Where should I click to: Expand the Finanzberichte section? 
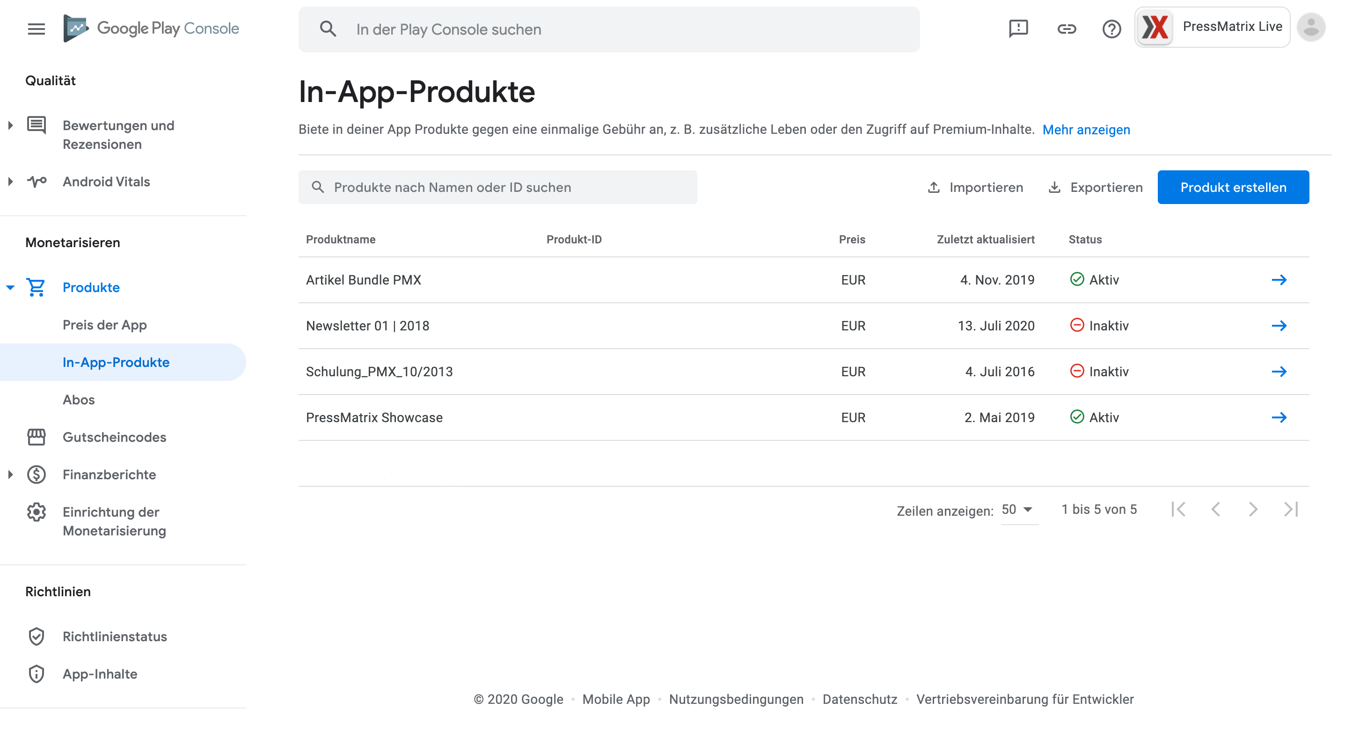10,475
